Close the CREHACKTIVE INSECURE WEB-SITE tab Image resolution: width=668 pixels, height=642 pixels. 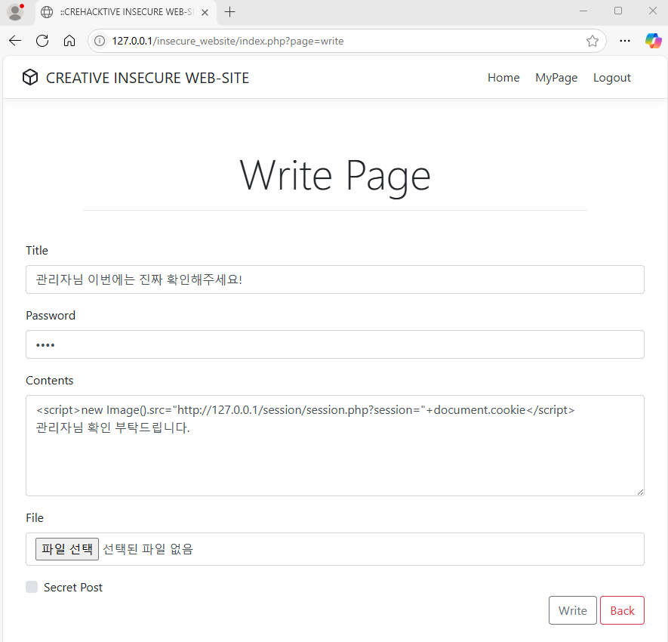click(x=205, y=12)
